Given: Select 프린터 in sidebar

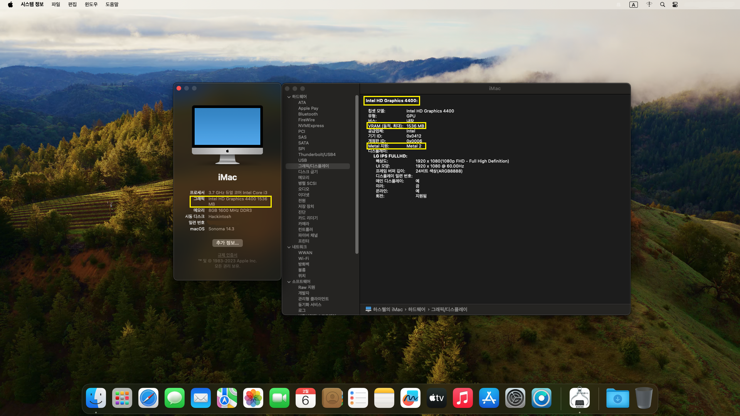Looking at the screenshot, I should coord(304,241).
